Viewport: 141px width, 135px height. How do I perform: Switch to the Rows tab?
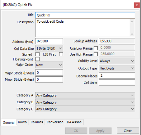click(x=22, y=122)
